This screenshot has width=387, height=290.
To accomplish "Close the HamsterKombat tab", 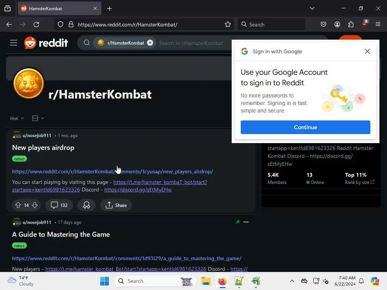I will click(x=95, y=9).
